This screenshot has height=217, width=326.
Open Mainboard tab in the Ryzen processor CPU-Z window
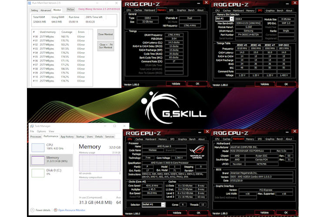(150, 139)
